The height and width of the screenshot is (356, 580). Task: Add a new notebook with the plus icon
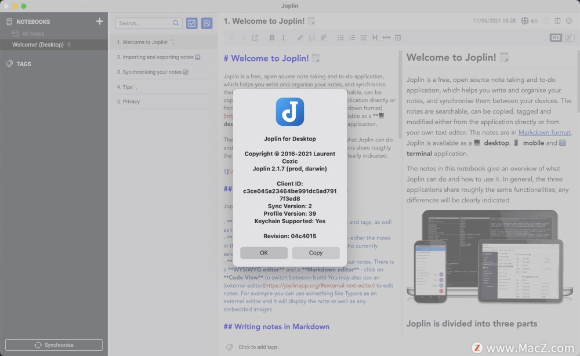pyautogui.click(x=99, y=21)
